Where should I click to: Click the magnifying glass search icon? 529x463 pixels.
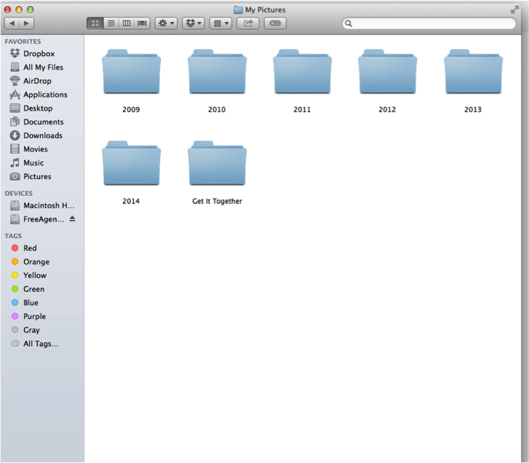pyautogui.click(x=349, y=23)
